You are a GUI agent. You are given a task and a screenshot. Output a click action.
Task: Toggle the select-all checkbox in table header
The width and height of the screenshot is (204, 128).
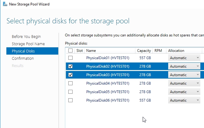(70, 51)
